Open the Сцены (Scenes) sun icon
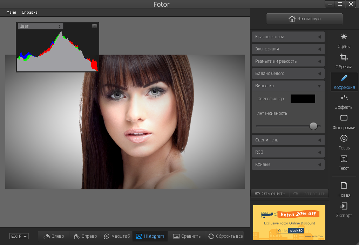Image resolution: width=359 pixels, height=245 pixels. 344,37
